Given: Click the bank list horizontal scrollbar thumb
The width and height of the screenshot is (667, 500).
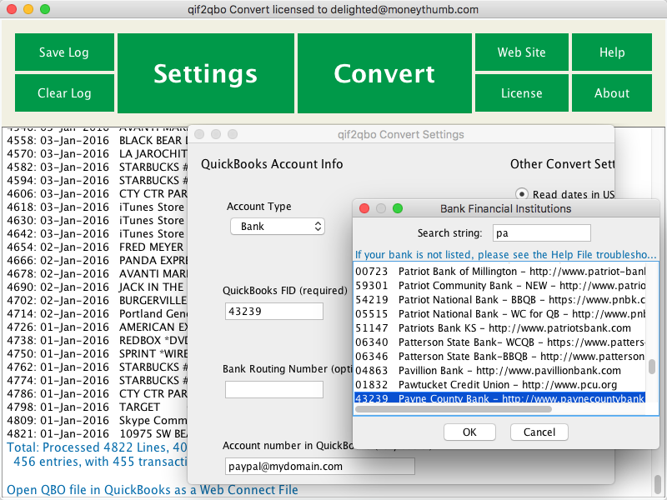Looking at the screenshot, I should [454, 409].
